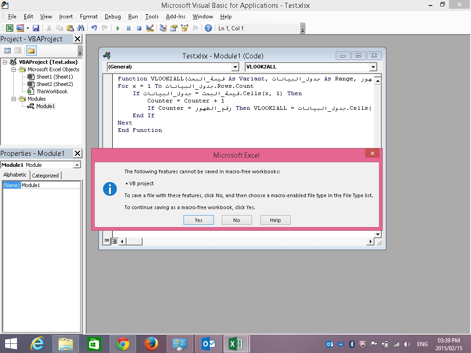Click the volume speaker tray icon

tap(407, 344)
